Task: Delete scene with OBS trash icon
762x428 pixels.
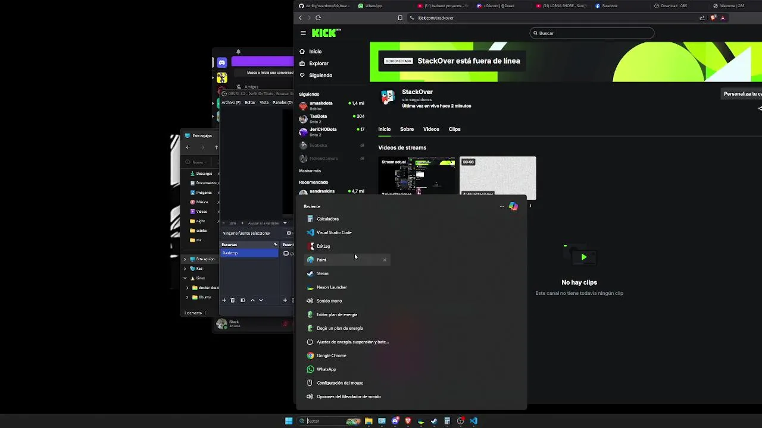Action: [x=233, y=300]
